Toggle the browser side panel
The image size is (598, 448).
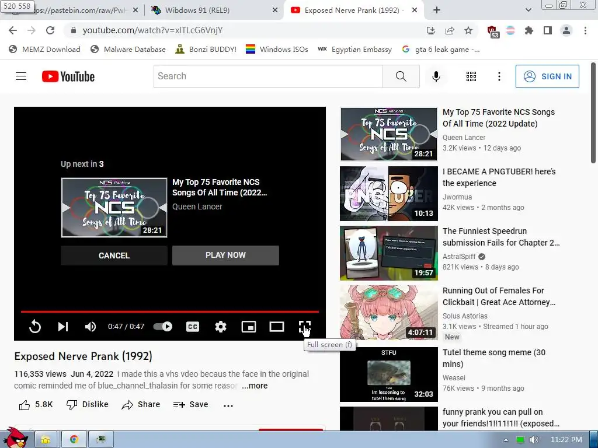coord(548,30)
